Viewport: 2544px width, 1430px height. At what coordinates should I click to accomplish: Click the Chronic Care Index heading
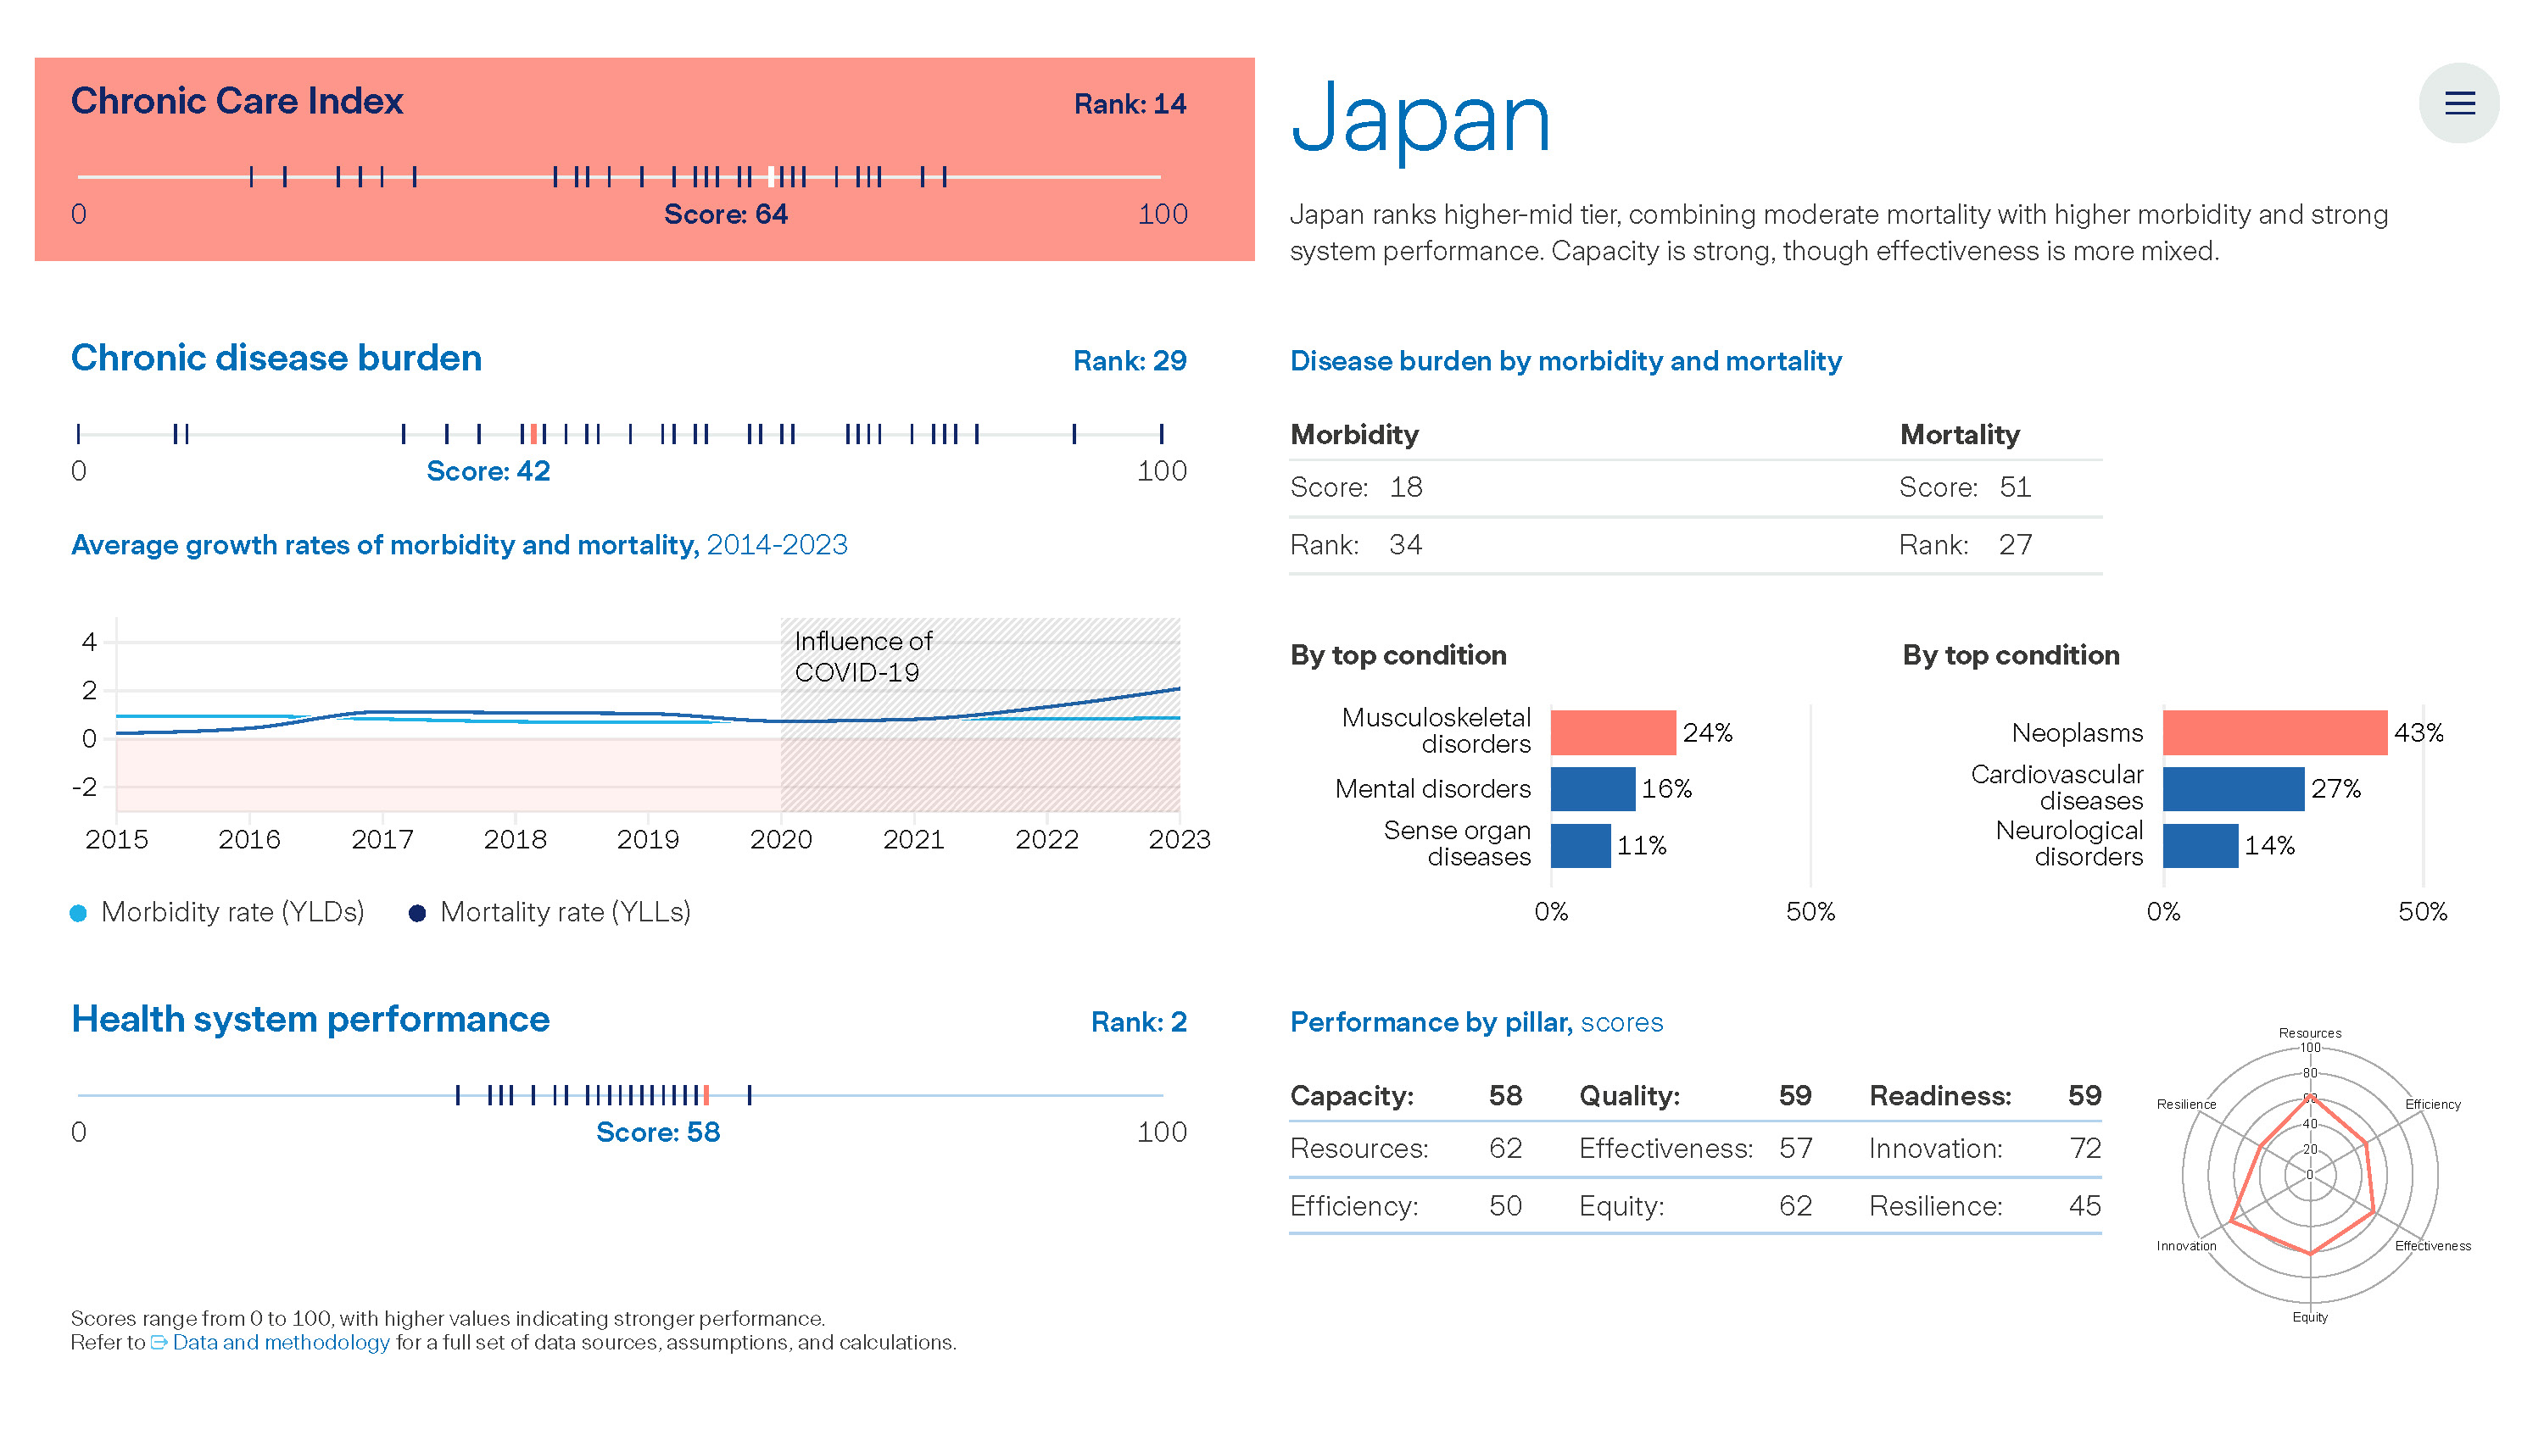point(237,101)
